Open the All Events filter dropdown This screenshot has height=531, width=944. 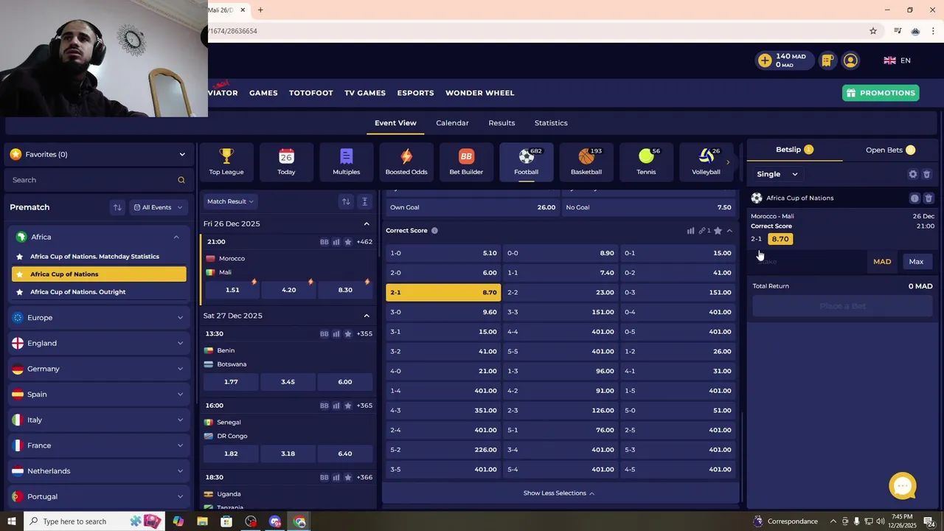coord(157,207)
